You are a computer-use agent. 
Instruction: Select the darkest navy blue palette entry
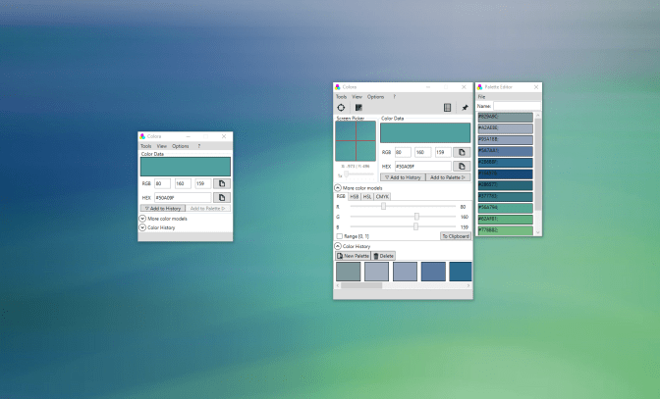[505, 174]
